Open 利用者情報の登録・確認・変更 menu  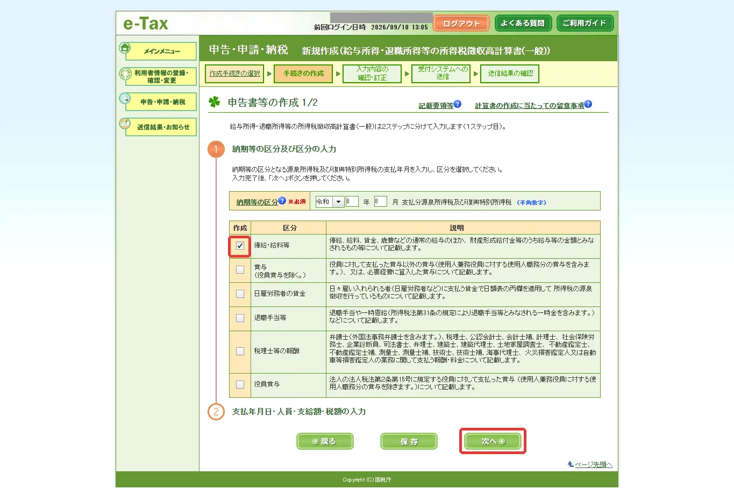click(x=161, y=77)
